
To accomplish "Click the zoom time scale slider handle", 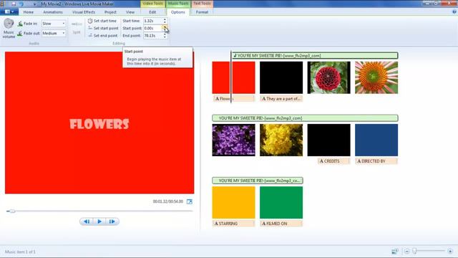I will point(414,251).
